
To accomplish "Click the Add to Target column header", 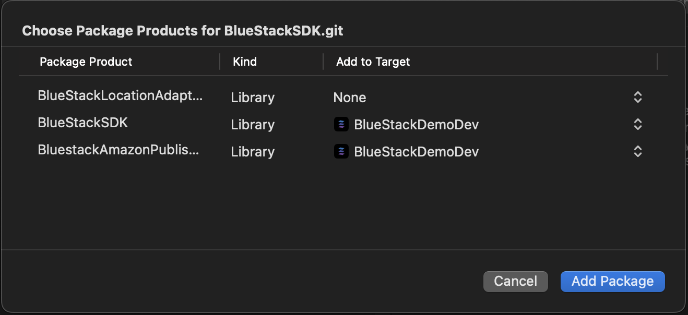I will (x=373, y=62).
